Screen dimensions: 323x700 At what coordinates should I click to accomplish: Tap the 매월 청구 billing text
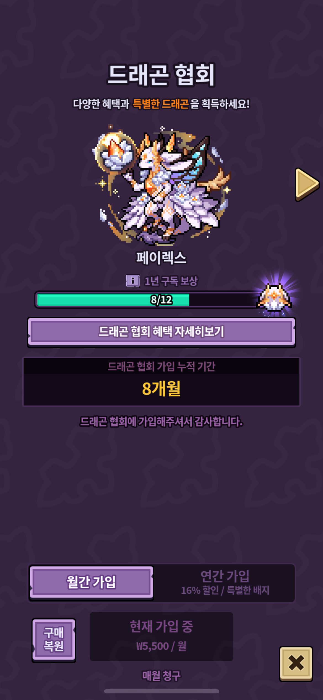click(161, 676)
